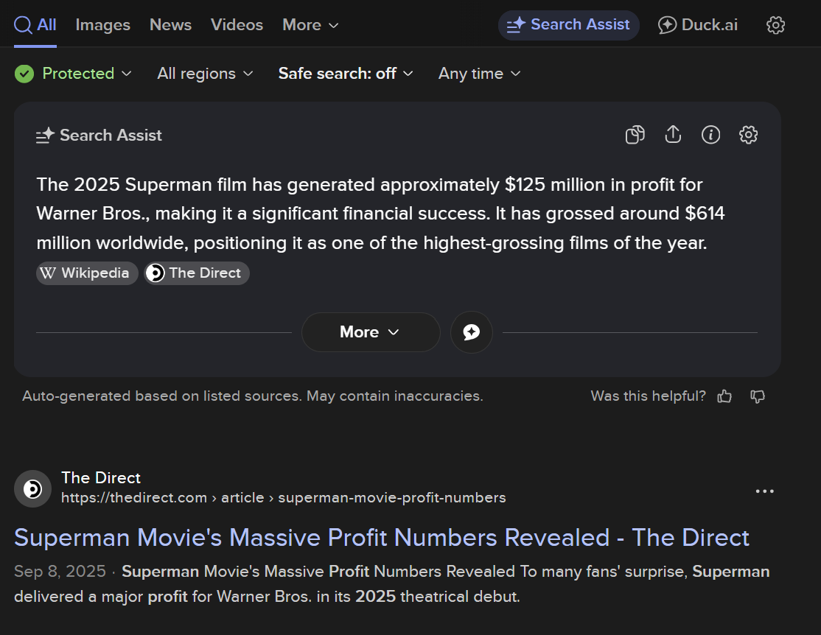Switch to the Videos tab
Viewport: 821px width, 635px height.
tap(237, 24)
